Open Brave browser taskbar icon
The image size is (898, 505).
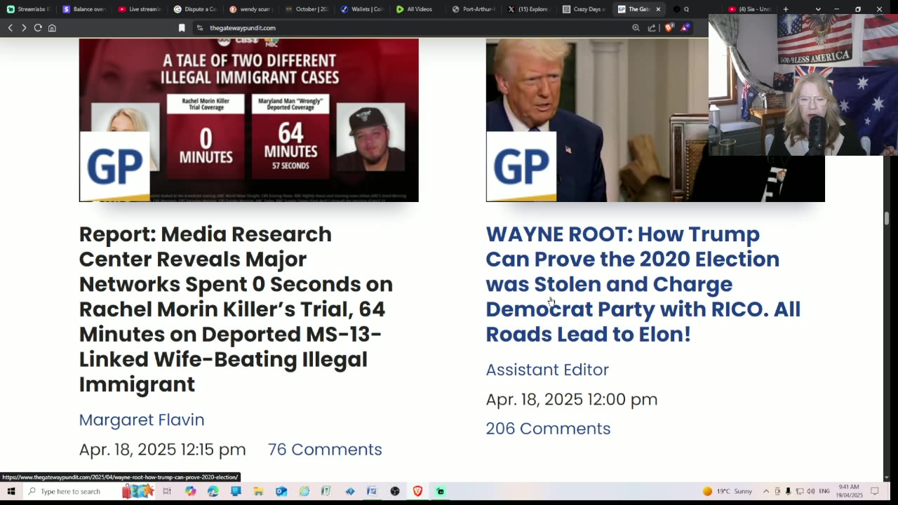(x=418, y=491)
